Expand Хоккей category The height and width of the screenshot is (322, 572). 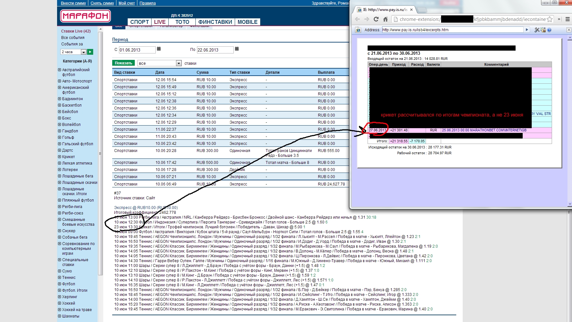60,303
